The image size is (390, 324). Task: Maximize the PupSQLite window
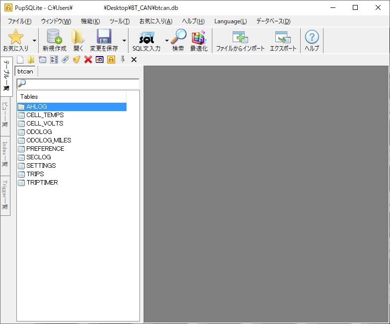click(355, 7)
